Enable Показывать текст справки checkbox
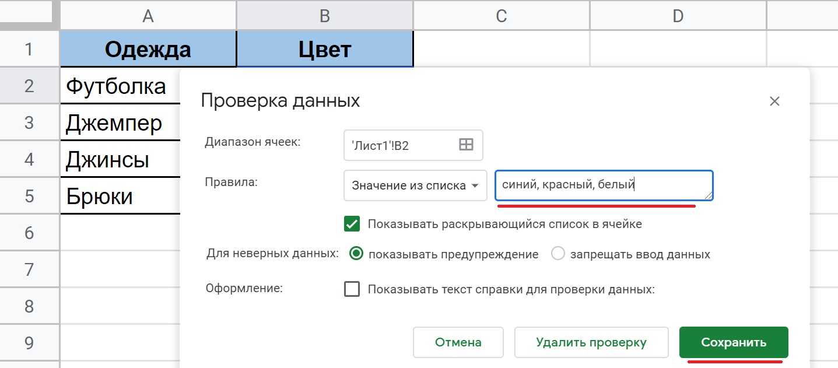The image size is (838, 368). [352, 289]
